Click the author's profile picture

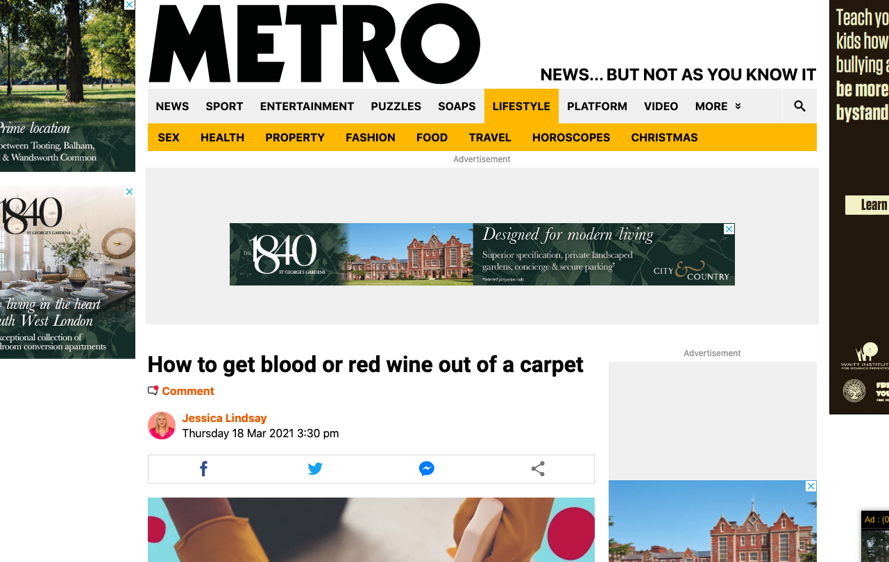tap(162, 425)
